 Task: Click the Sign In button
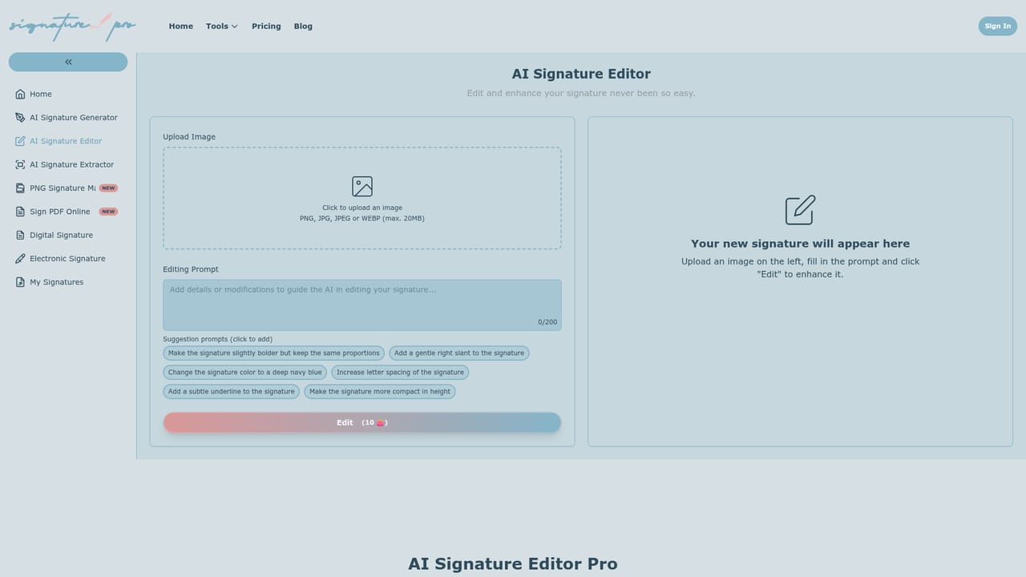pyautogui.click(x=997, y=26)
